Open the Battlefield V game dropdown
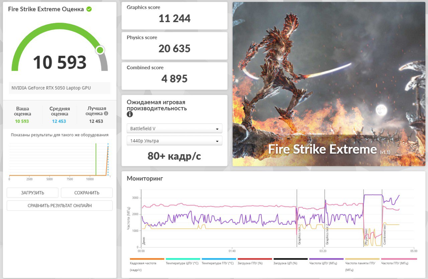428x279 pixels. (175, 128)
